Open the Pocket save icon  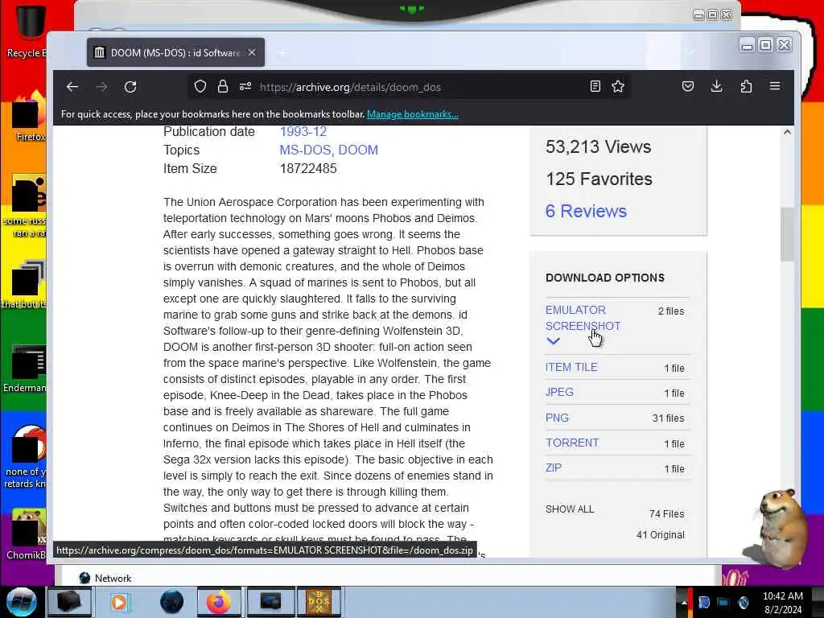[x=687, y=86]
